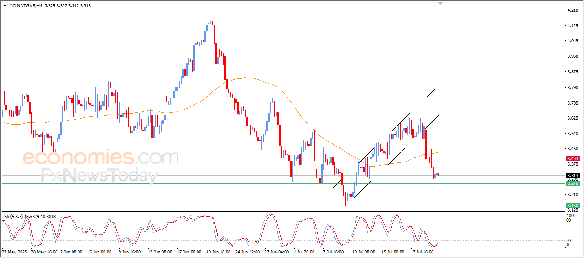This screenshot has width=584, height=258.
Task: Click the stochastic scale label 20
Action: click(569, 240)
